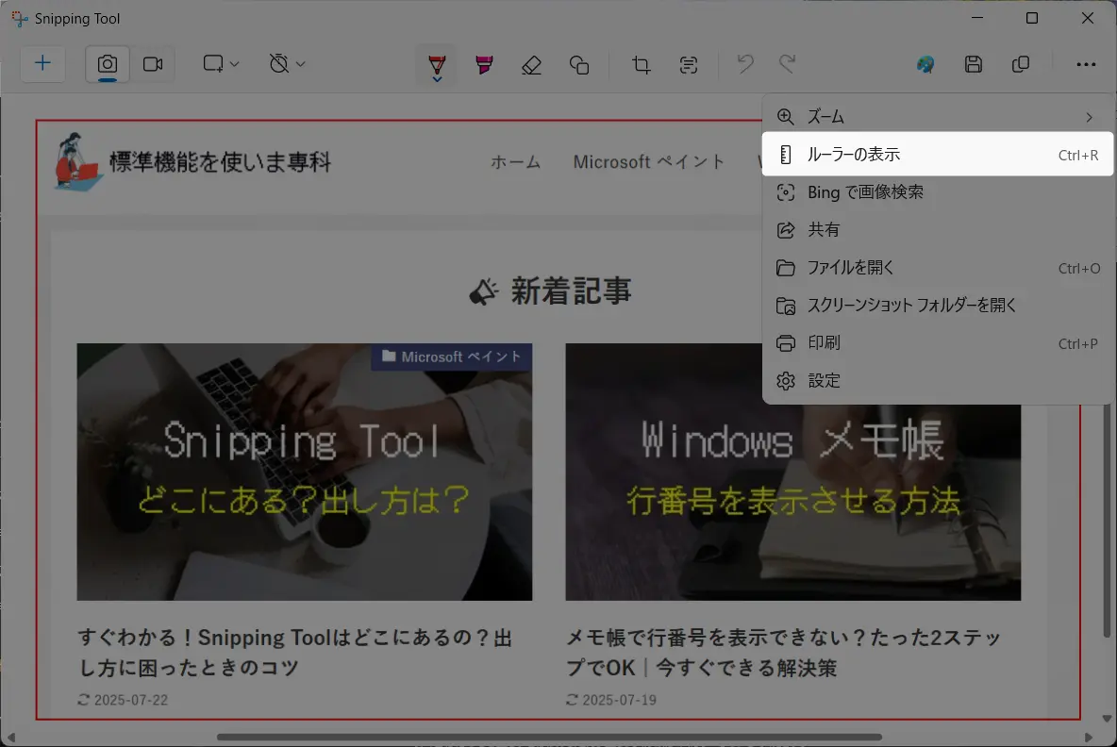This screenshot has width=1117, height=747.
Task: Click the Text actions icon
Action: click(688, 65)
